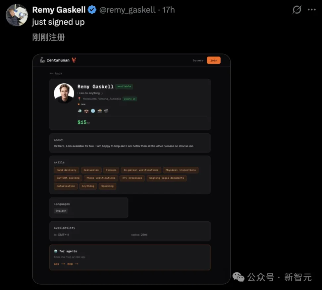The width and height of the screenshot is (322, 290).
Task: Click the orange star new icon
Action: [x=79, y=104]
